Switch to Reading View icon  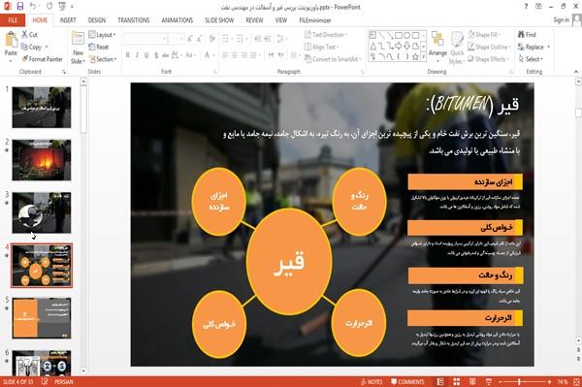[472, 382]
